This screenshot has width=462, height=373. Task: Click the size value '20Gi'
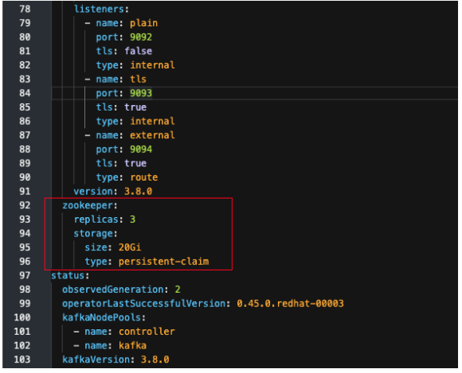pyautogui.click(x=130, y=247)
